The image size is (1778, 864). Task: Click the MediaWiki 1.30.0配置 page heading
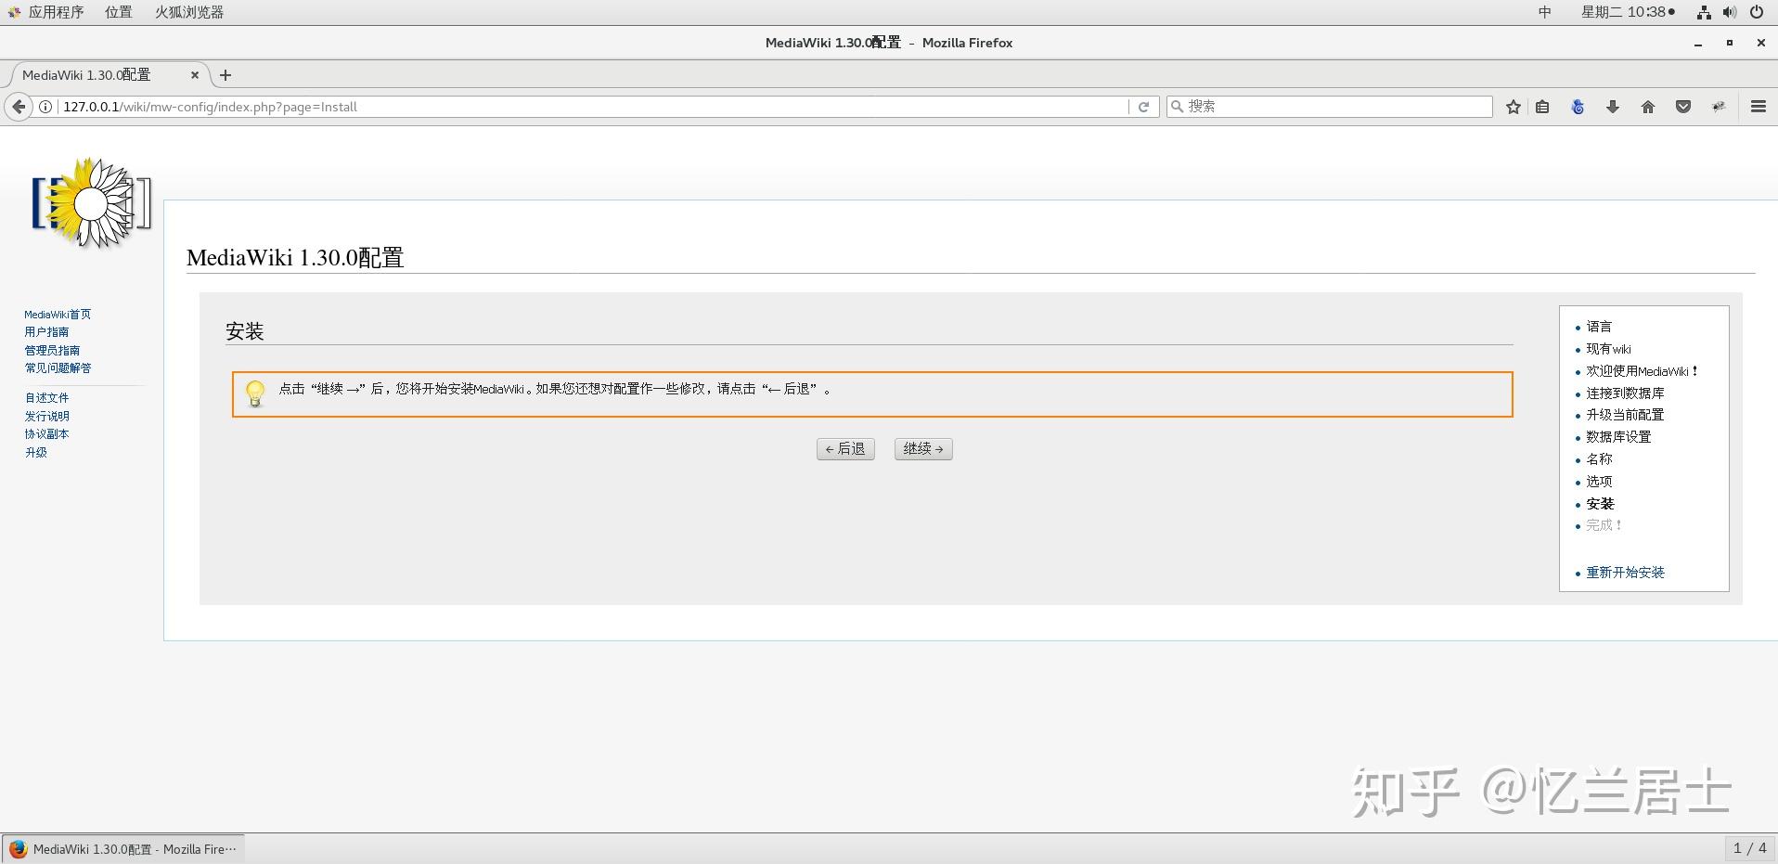point(295,257)
